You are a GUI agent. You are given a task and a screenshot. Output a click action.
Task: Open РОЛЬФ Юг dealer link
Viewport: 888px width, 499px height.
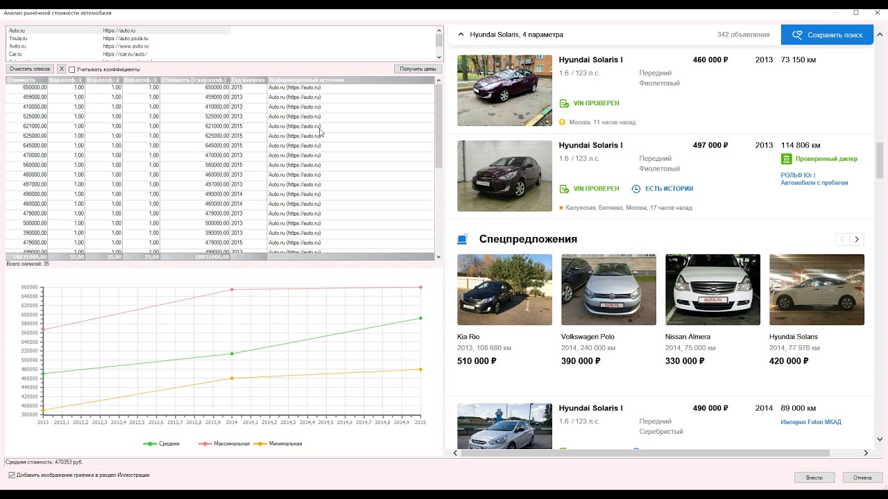[814, 180]
